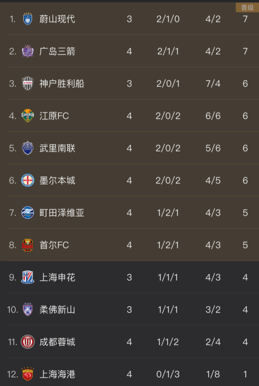Open the 上海海港 team page link
This screenshot has height=386, width=259.
point(57,374)
